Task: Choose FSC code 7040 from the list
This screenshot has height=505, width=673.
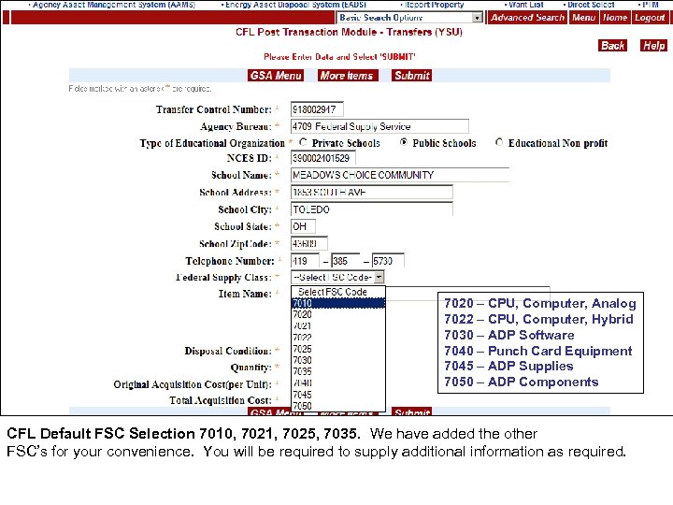Action: tap(338, 382)
